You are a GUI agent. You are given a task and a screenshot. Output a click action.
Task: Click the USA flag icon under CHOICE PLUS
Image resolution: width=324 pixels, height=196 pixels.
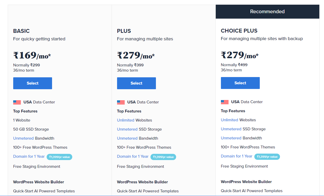225,102
